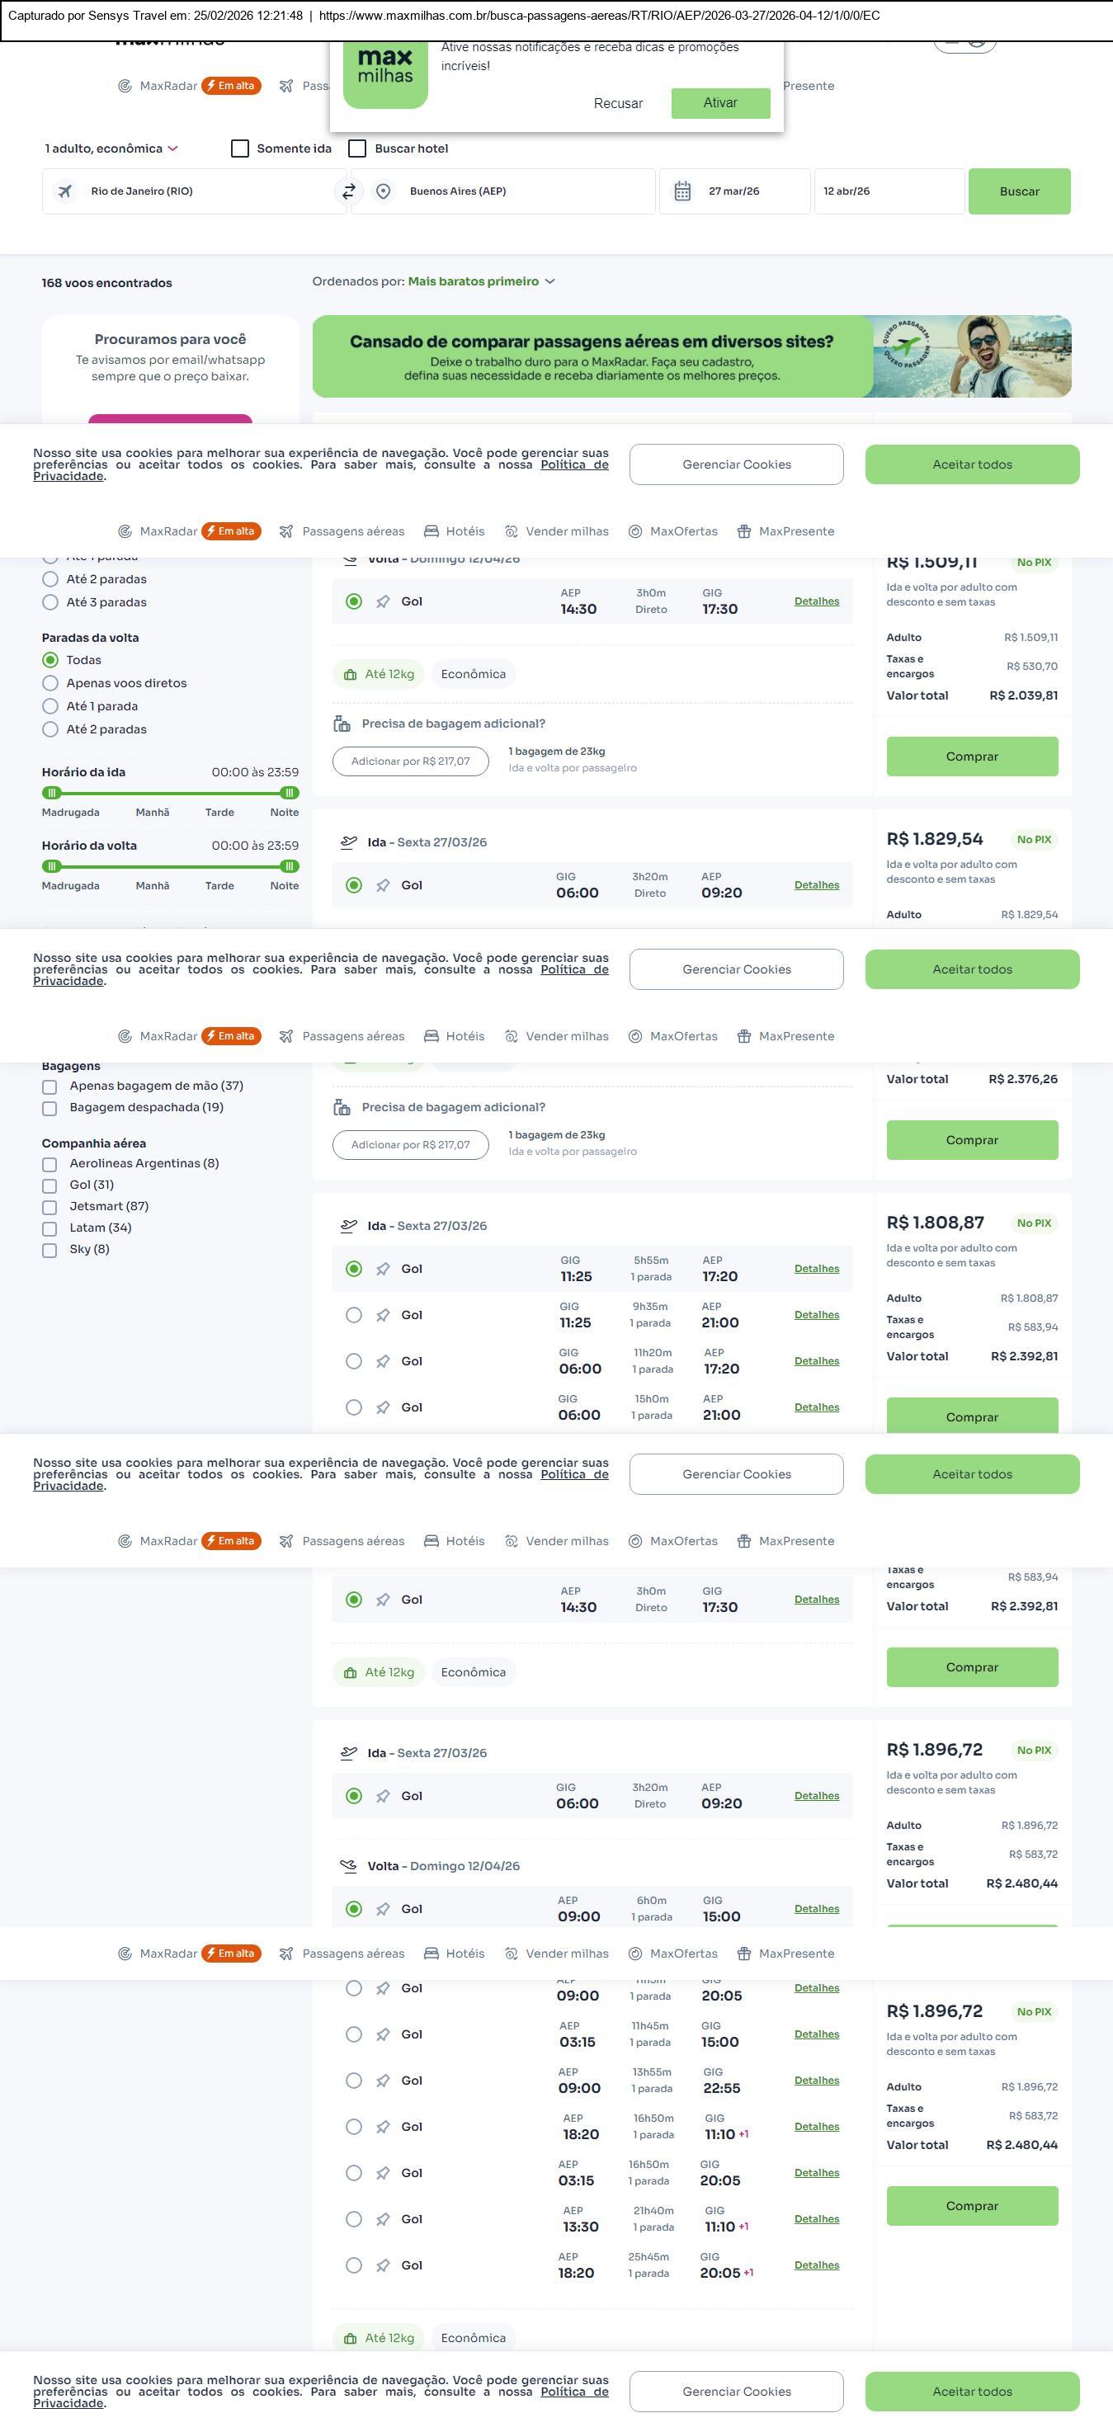Click the return date field 12 abr/26
Image resolution: width=1113 pixels, height=2432 pixels.
(888, 191)
